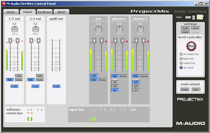Select the meter bars view icon
The height and width of the screenshot is (133, 210).
[200, 17]
